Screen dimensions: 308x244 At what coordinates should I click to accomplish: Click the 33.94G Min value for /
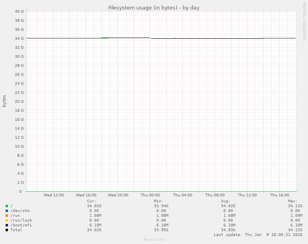pos(161,206)
